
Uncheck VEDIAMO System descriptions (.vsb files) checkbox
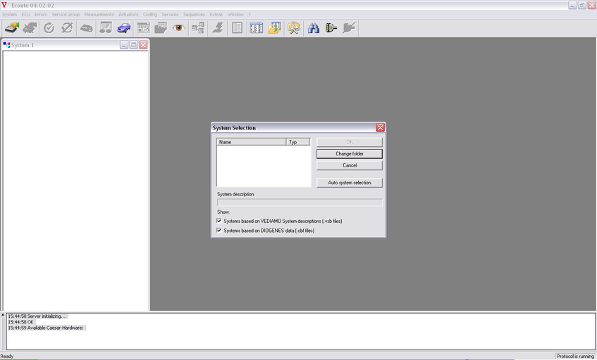pos(219,221)
